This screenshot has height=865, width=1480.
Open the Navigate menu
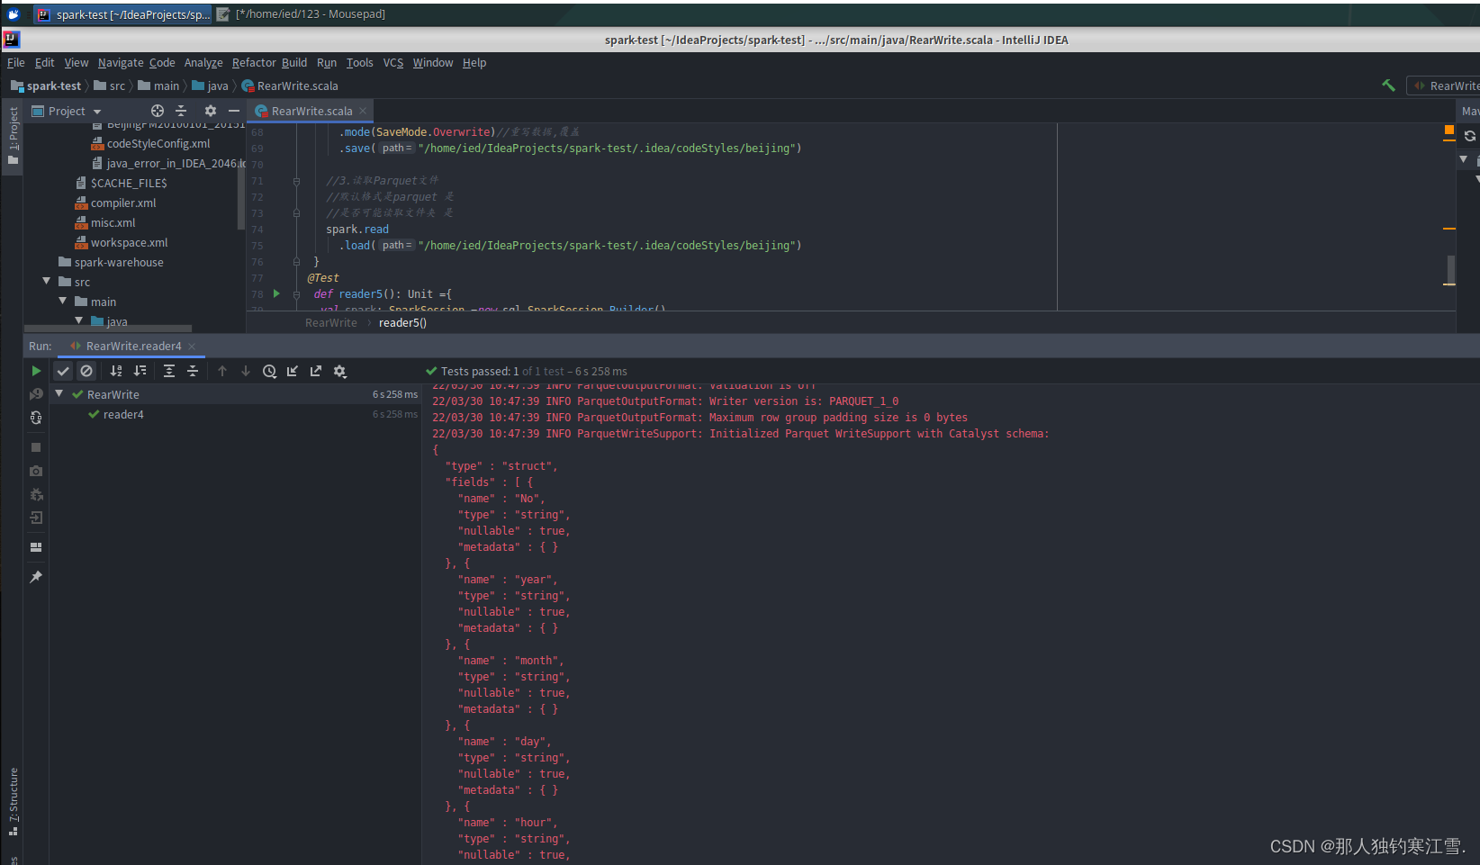tap(121, 63)
